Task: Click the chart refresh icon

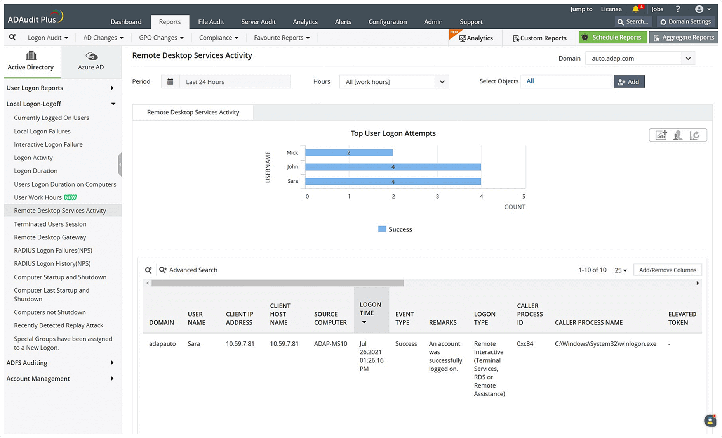Action: coord(694,135)
